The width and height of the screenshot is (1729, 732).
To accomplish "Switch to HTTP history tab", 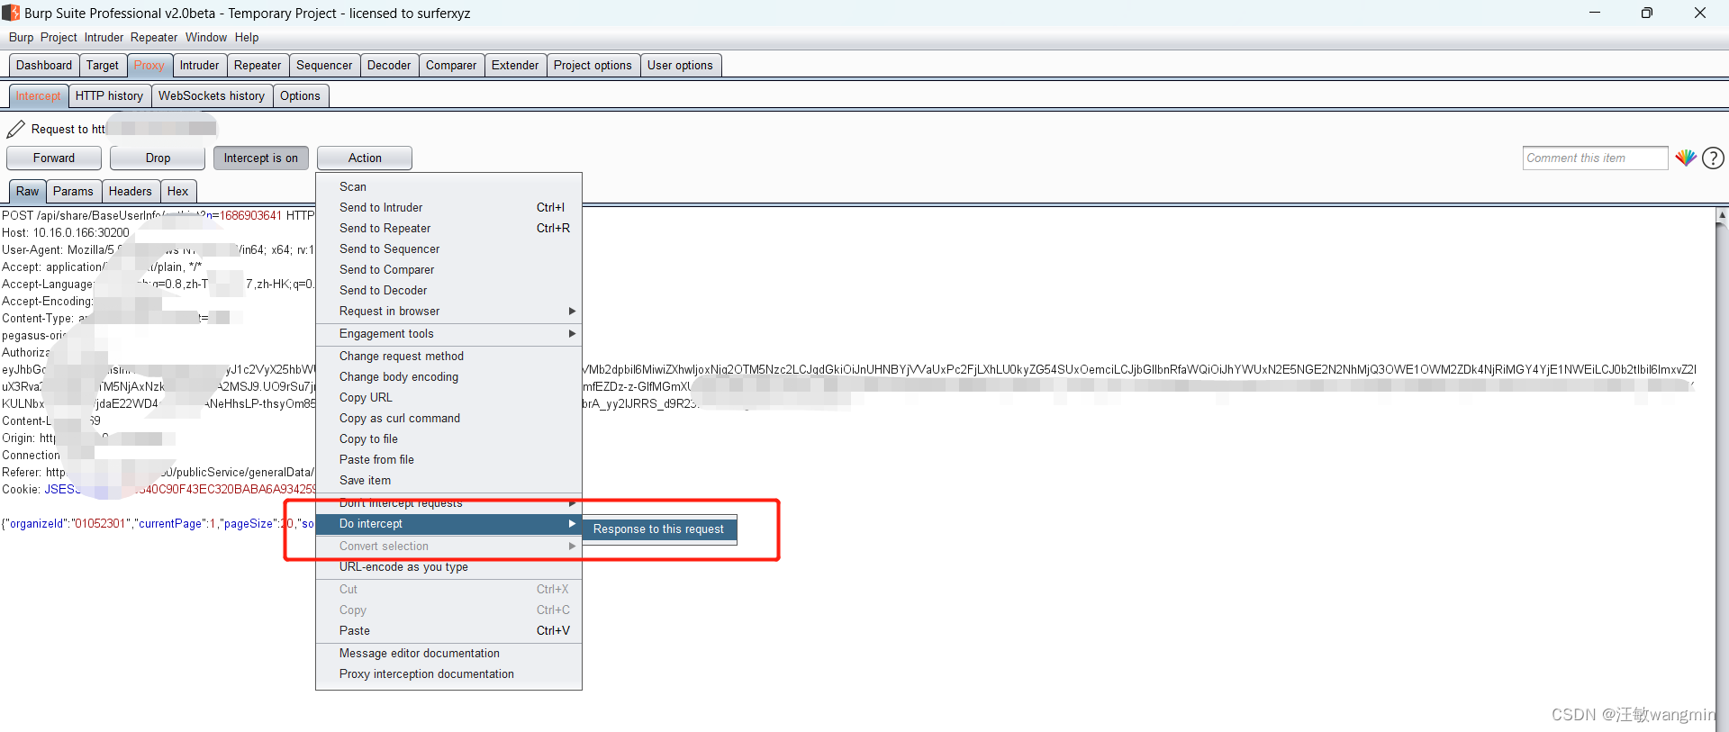I will 109,95.
